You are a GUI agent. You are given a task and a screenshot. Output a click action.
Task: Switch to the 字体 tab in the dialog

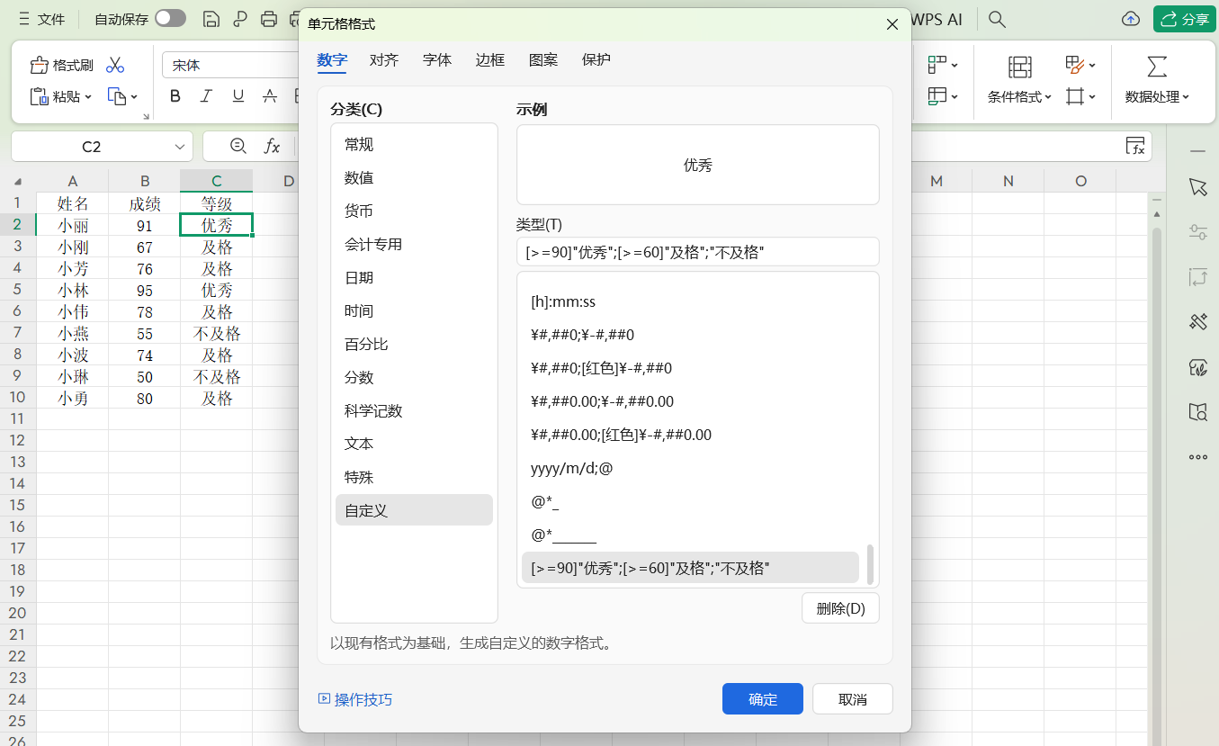[436, 60]
